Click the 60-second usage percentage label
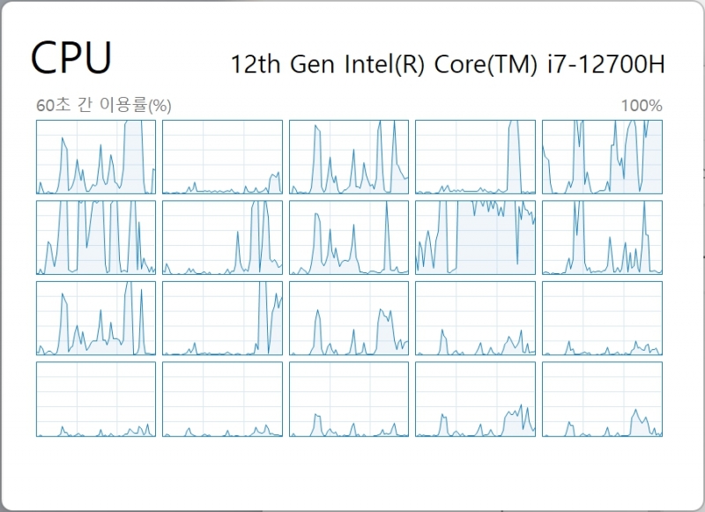This screenshot has width=705, height=512. 104,105
